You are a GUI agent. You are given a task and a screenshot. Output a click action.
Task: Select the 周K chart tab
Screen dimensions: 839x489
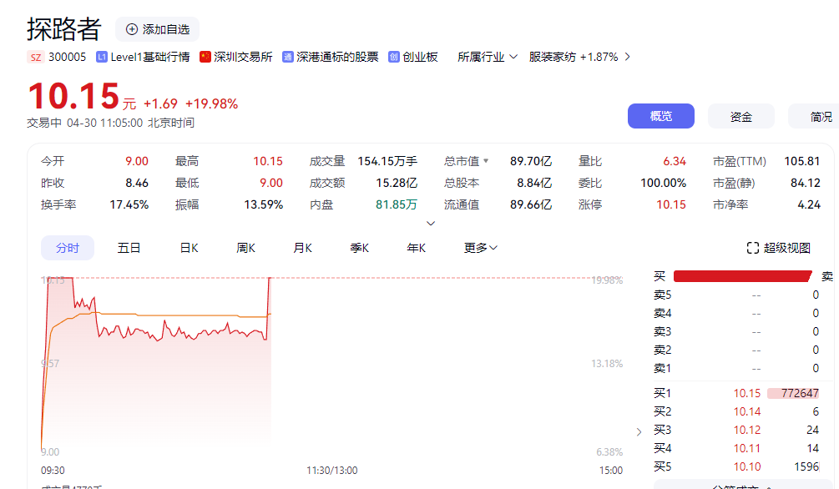[245, 248]
